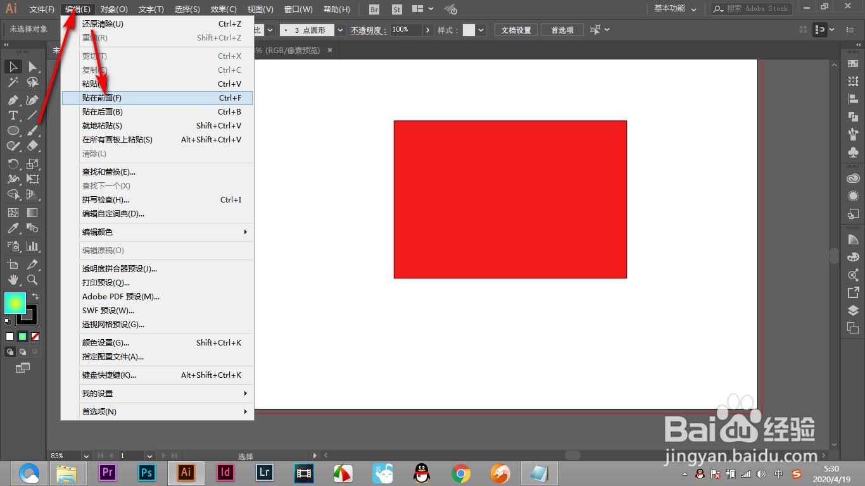Select the Eyedropper tool
Screen dimensions: 865x486
point(13,228)
